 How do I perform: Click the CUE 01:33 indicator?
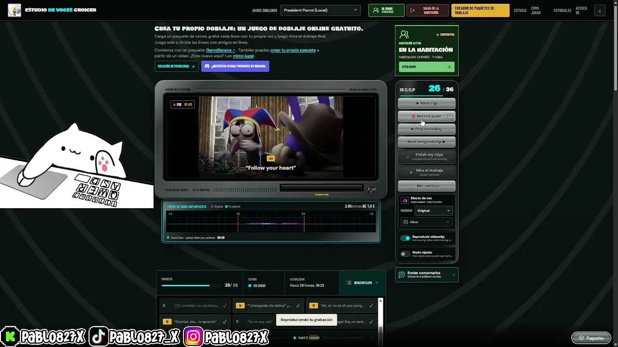point(183,104)
